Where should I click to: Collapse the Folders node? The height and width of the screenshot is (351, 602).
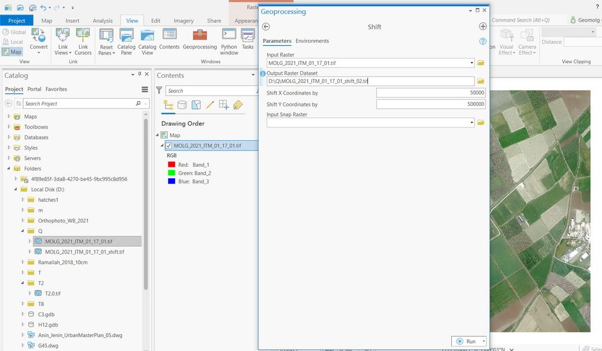9,168
